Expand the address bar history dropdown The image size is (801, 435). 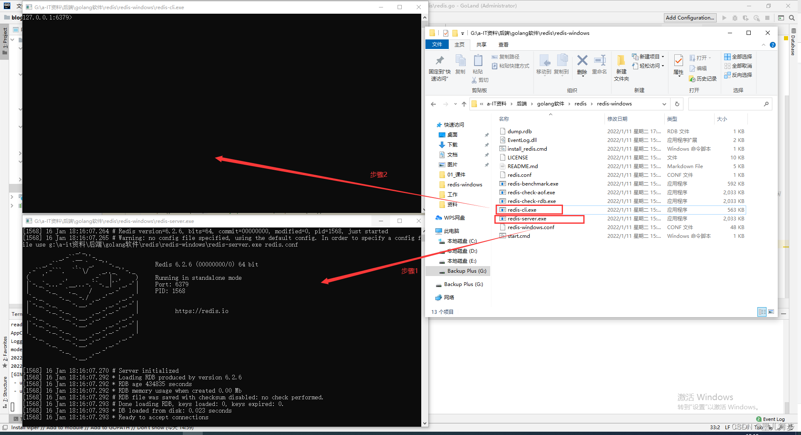coord(664,104)
